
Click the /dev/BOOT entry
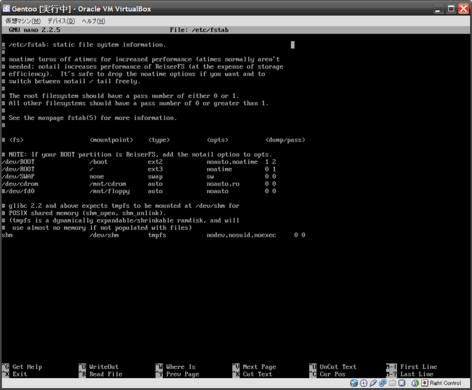(x=18, y=162)
